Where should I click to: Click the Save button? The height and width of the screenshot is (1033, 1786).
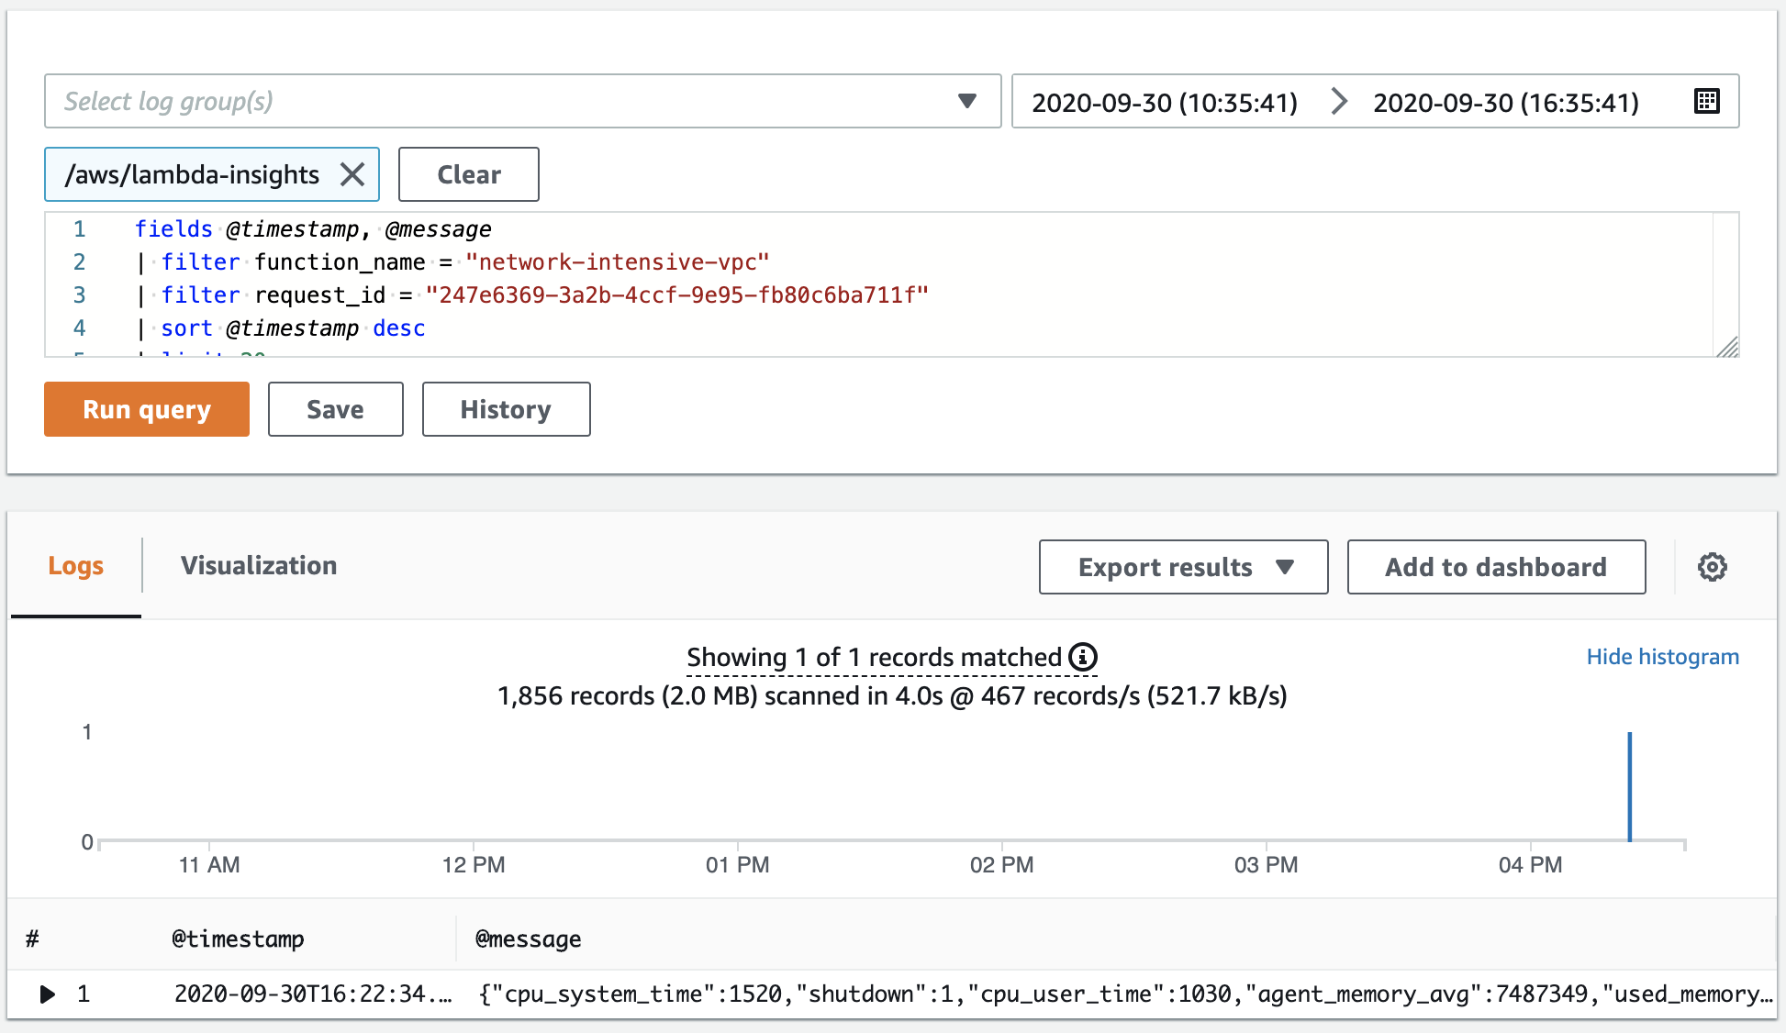point(336,408)
